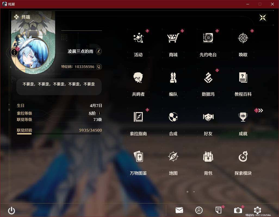This screenshot has height=217, width=279.
Task: Click the signature text 不要歪 box
Action: click(59, 87)
